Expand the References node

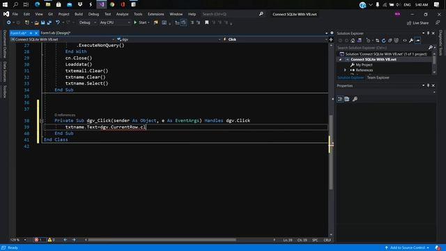(x=346, y=70)
